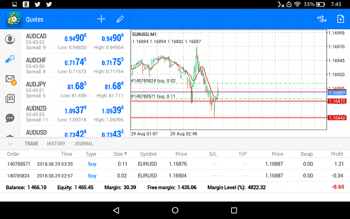This screenshot has width=350, height=219.
Task: Open quotes arrows icon in sidebar
Action: pyautogui.click(x=10, y=59)
